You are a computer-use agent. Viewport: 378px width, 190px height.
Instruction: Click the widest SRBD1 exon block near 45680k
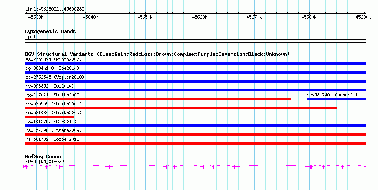click(311, 167)
